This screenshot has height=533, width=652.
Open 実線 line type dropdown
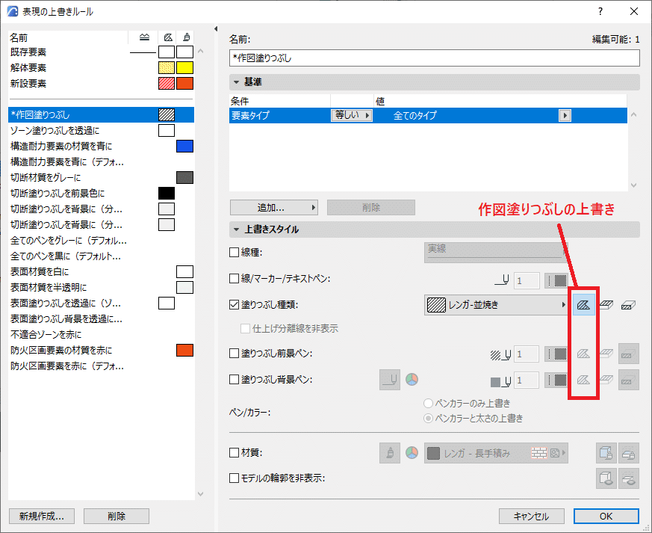(496, 252)
